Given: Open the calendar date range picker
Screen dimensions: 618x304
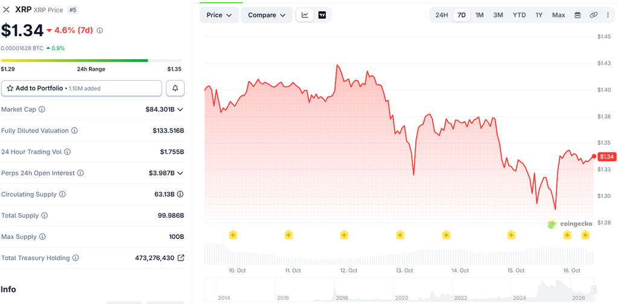Looking at the screenshot, I should pyautogui.click(x=578, y=15).
